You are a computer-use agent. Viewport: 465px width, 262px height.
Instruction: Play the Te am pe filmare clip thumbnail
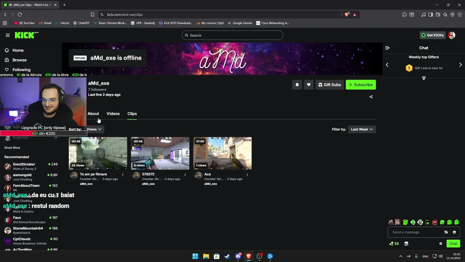(98, 153)
